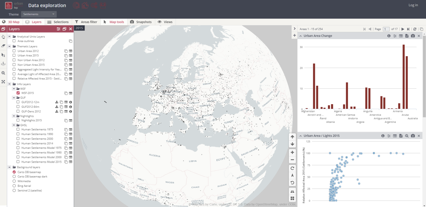Open the Areas filter tab
The height and width of the screenshot is (207, 426).
point(86,22)
